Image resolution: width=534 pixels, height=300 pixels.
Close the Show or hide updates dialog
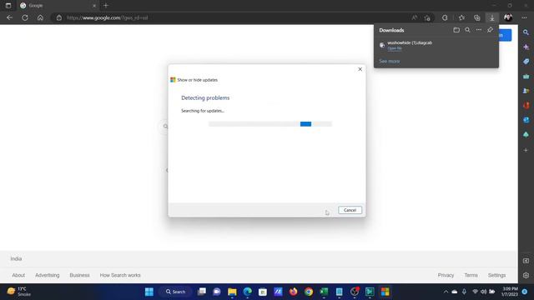[x=360, y=69]
